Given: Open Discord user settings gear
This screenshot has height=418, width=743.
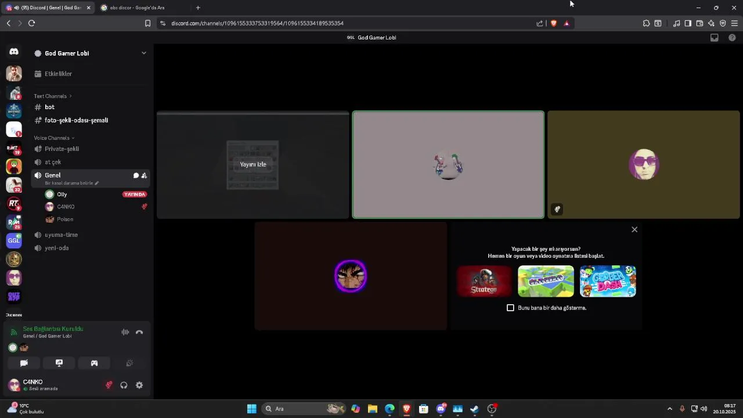Looking at the screenshot, I should click(139, 385).
